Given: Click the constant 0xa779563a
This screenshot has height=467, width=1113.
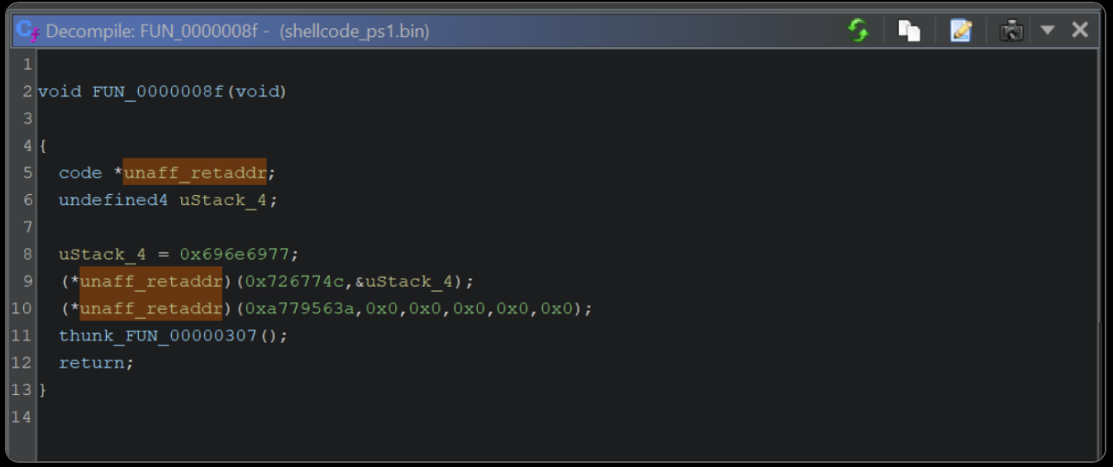Looking at the screenshot, I should click(299, 309).
